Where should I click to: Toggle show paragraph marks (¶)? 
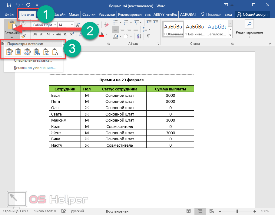[148, 36]
